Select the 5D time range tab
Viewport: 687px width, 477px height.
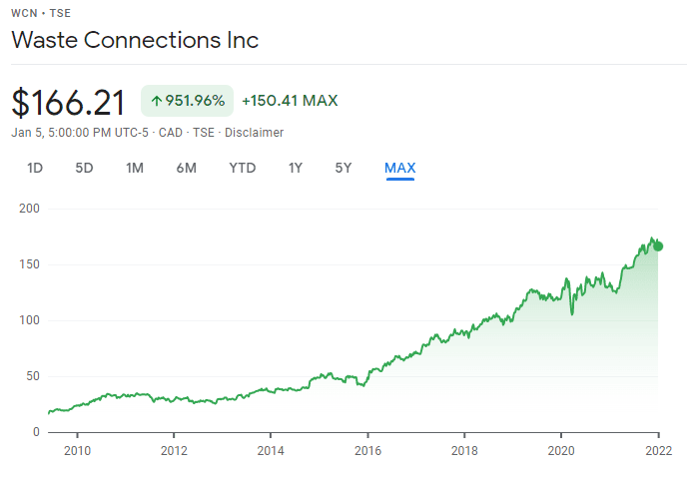(84, 168)
